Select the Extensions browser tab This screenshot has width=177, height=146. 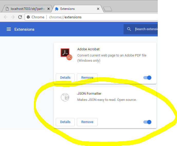coord(77,9)
